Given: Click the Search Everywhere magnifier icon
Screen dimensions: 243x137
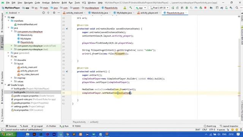Looking at the screenshot, I should pyautogui.click(x=237, y=8).
